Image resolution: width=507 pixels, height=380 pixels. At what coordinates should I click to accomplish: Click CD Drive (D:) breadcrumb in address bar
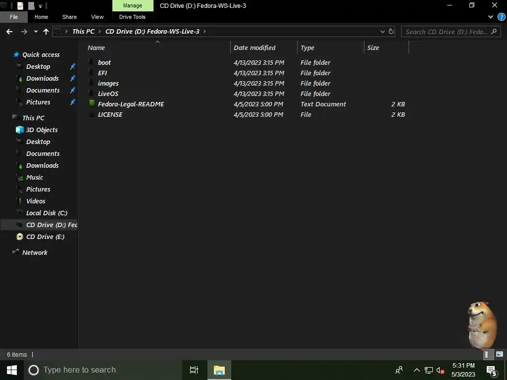pos(152,31)
